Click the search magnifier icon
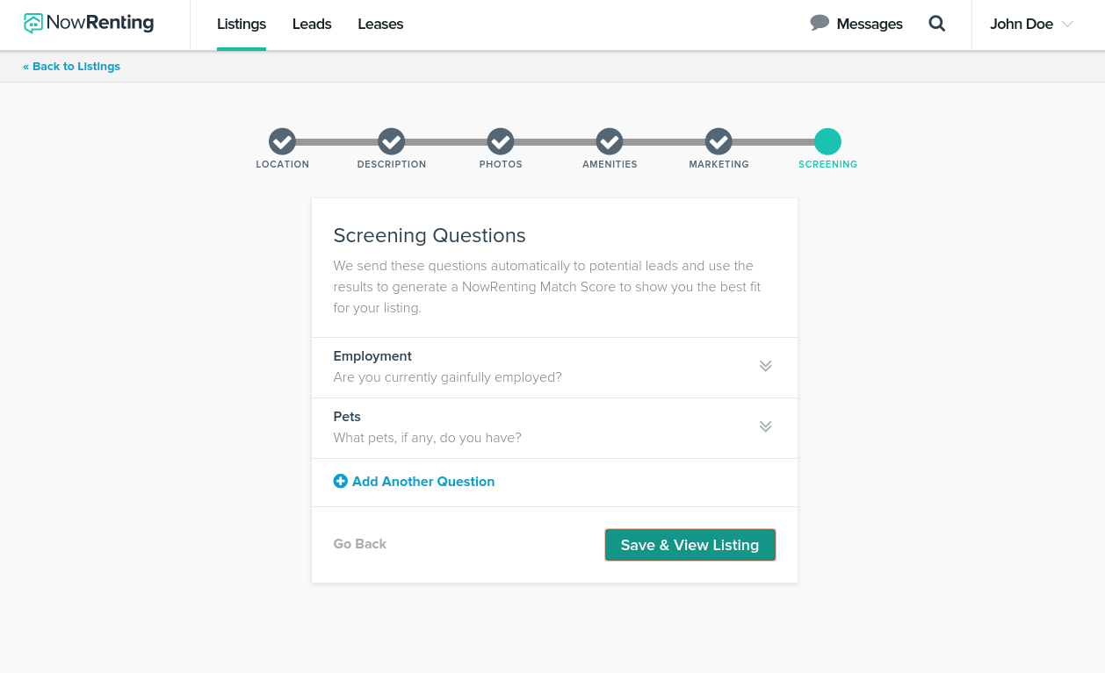This screenshot has height=673, width=1105. click(937, 24)
